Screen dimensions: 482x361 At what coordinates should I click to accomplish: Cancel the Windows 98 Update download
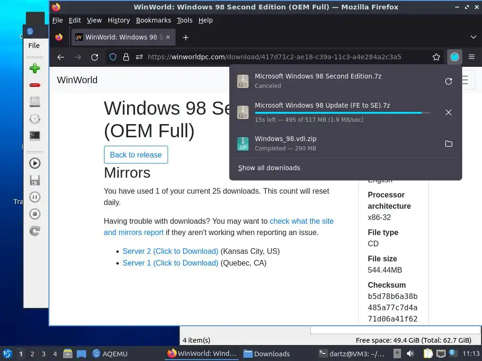coord(449,112)
